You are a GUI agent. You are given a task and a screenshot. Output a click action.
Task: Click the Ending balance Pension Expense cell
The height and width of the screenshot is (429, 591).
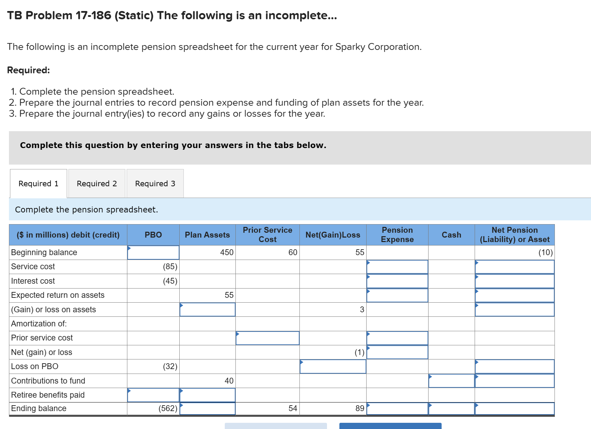pyautogui.click(x=397, y=409)
